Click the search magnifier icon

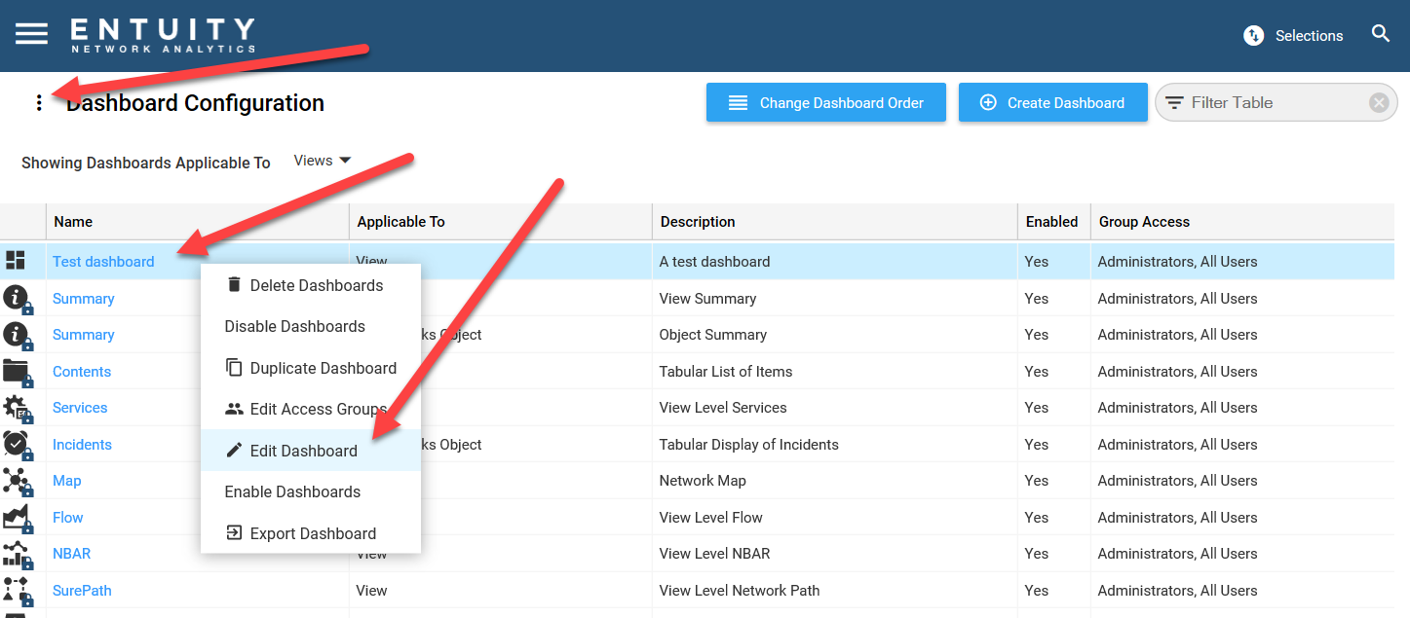pyautogui.click(x=1381, y=34)
